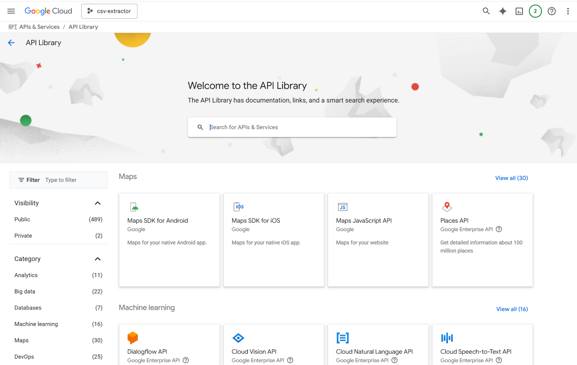Viewport: 577px width, 365px height.
Task: Open Gemini AI assistant sparkle icon
Action: (502, 11)
